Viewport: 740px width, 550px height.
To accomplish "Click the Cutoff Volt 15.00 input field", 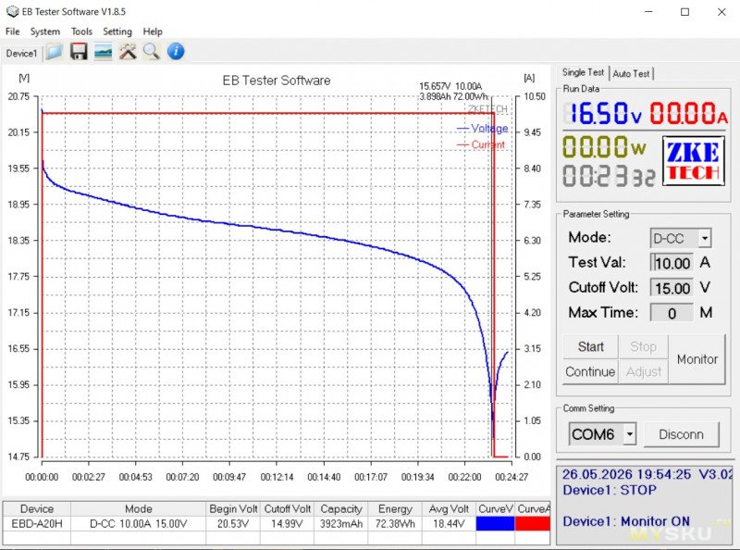I will pyautogui.click(x=672, y=288).
